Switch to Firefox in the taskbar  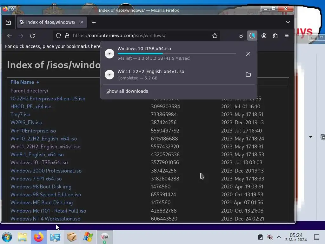pyautogui.click(x=39, y=237)
